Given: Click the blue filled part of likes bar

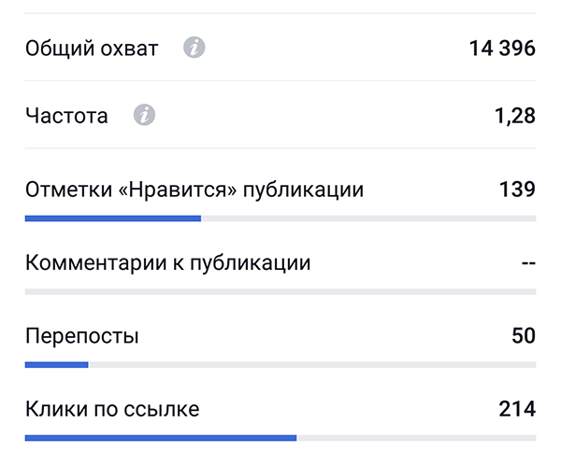Looking at the screenshot, I should point(112,218).
